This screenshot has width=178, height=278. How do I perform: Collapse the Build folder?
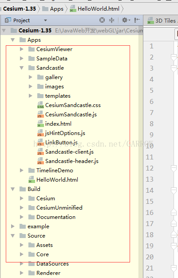click(x=12, y=189)
